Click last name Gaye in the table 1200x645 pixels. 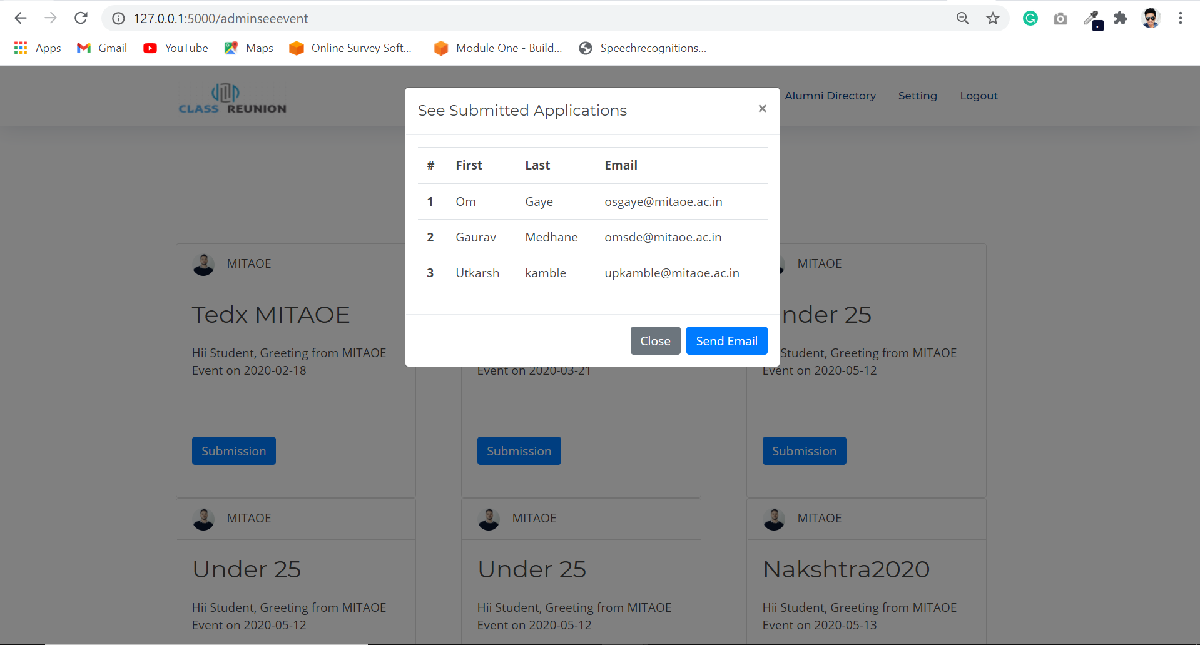pyautogui.click(x=539, y=201)
